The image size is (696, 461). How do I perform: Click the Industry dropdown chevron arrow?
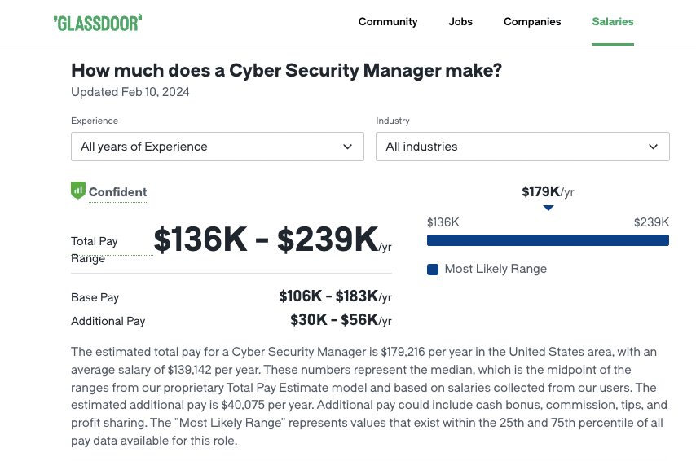[653, 147]
